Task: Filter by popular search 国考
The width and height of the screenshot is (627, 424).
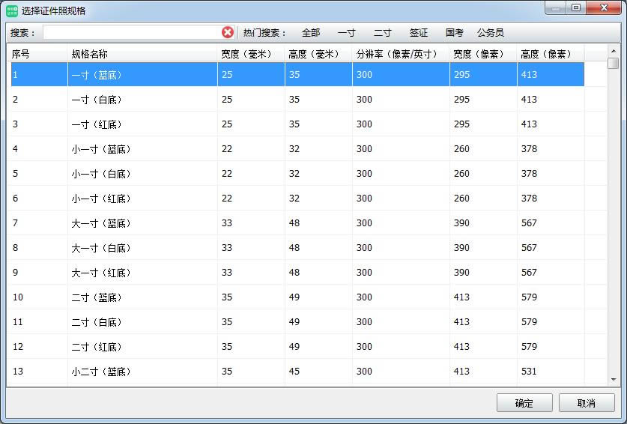Action: coord(454,33)
